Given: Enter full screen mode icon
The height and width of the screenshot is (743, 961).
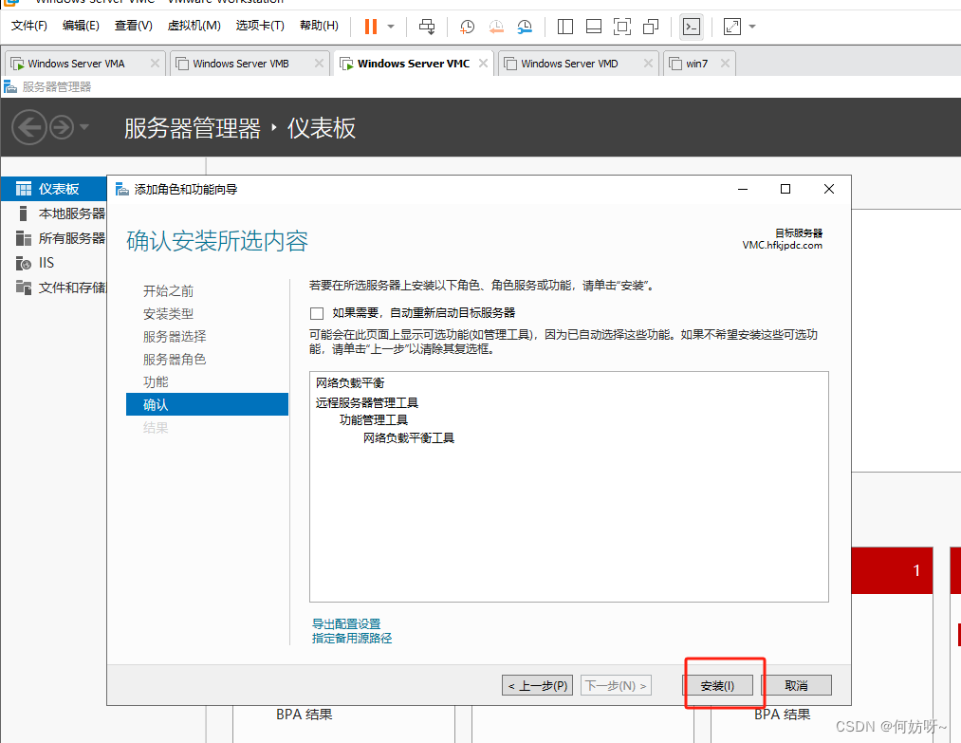Looking at the screenshot, I should click(x=621, y=27).
